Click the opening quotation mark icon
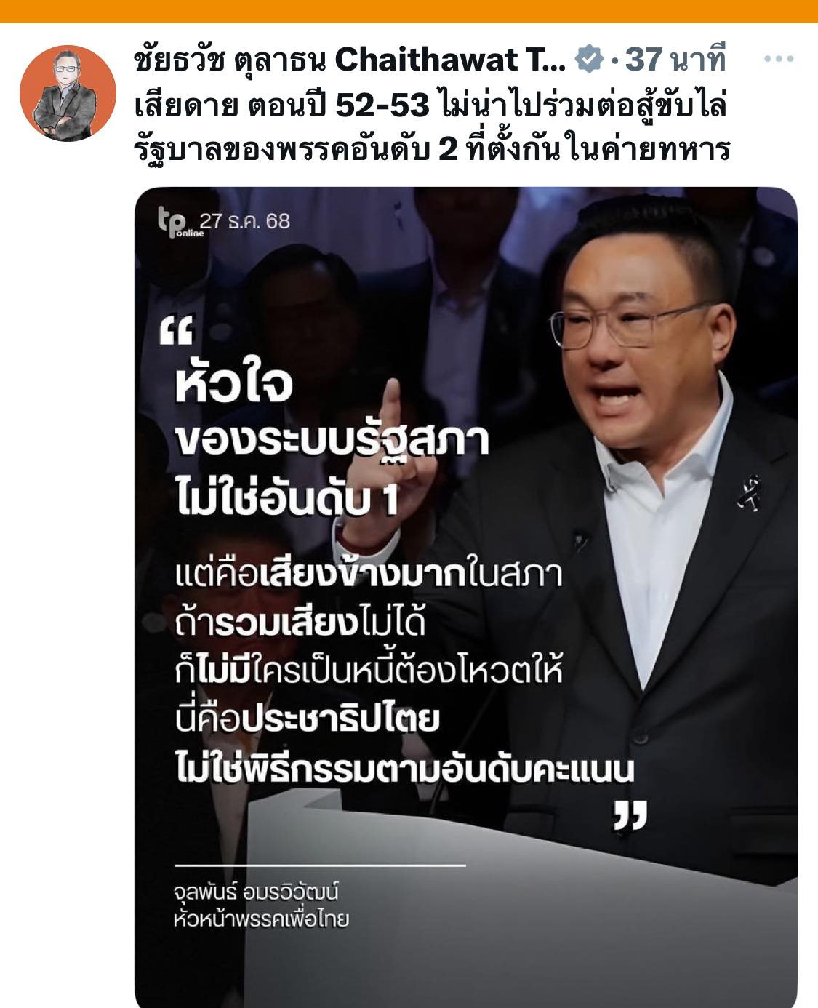This screenshot has height=1008, width=818. (177, 332)
